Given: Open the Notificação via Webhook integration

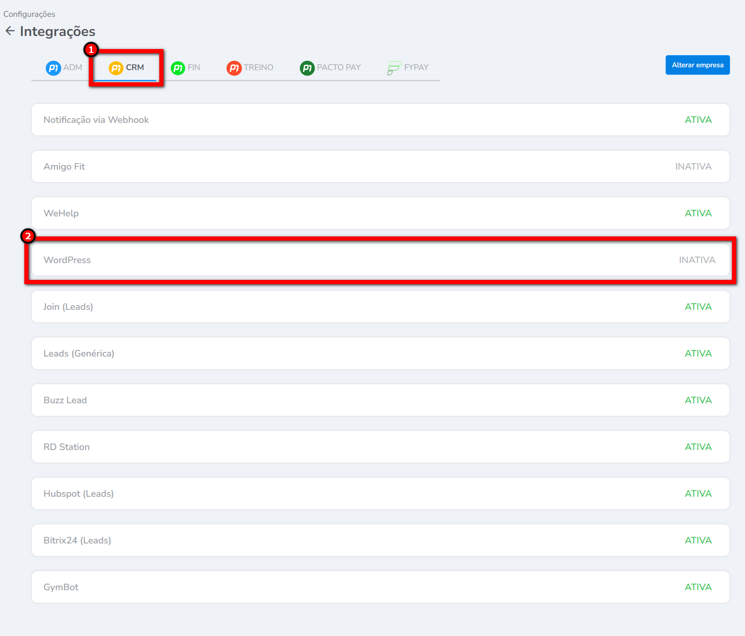Looking at the screenshot, I should tap(96, 120).
